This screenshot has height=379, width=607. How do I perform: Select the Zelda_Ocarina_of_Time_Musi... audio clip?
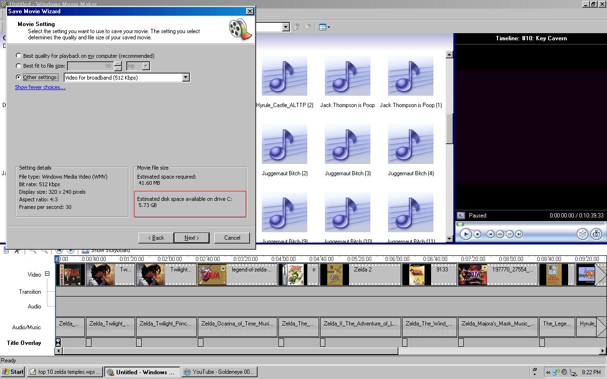point(238,327)
